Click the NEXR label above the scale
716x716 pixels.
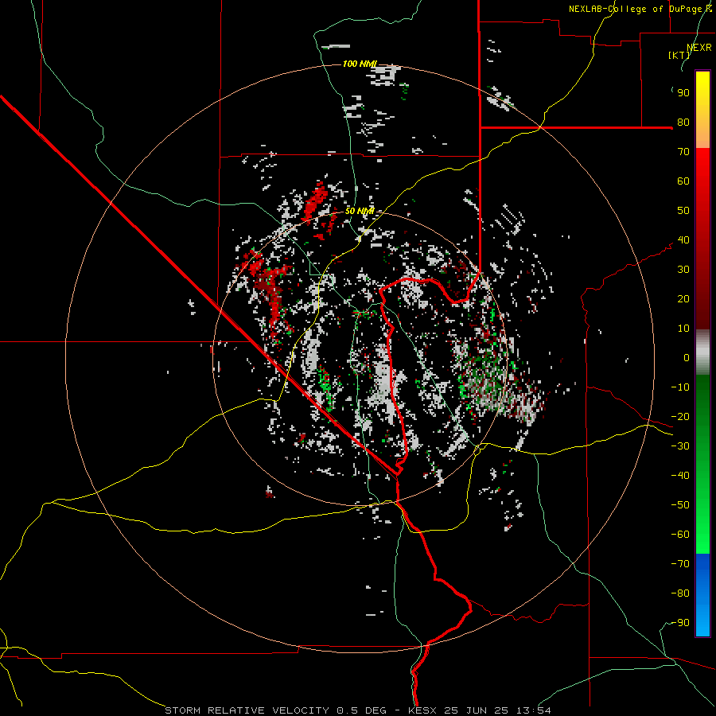point(699,48)
